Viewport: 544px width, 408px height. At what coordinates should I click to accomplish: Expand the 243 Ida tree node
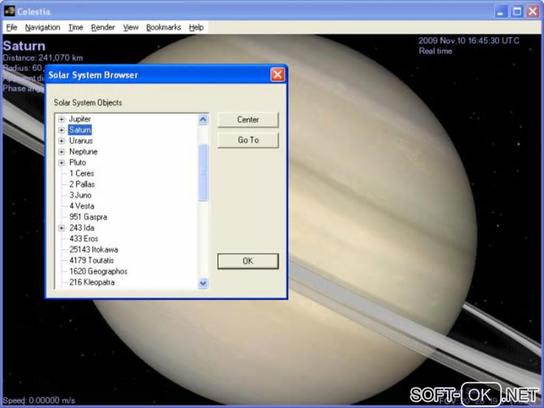pyautogui.click(x=61, y=228)
